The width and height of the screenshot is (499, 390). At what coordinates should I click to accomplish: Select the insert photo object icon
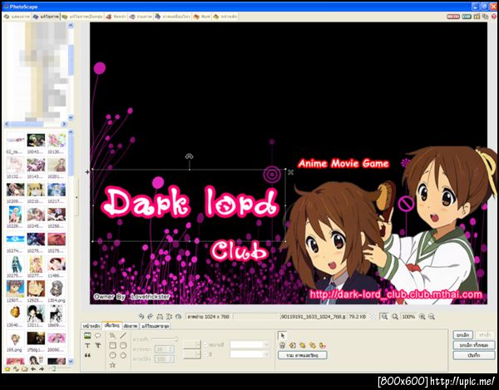pos(87,336)
